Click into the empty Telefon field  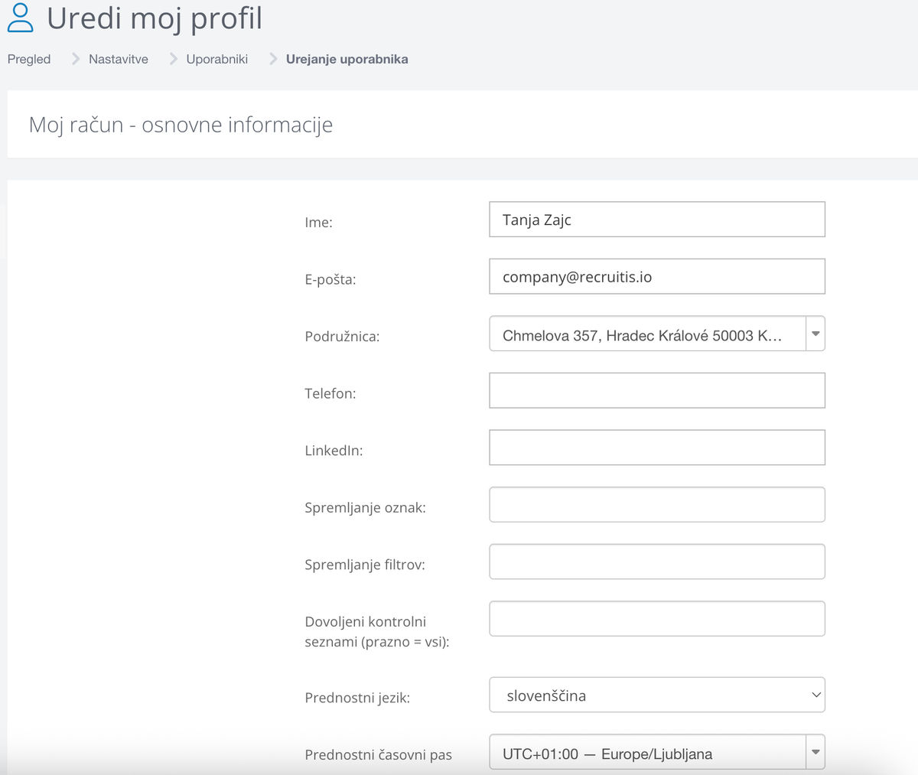click(x=656, y=390)
